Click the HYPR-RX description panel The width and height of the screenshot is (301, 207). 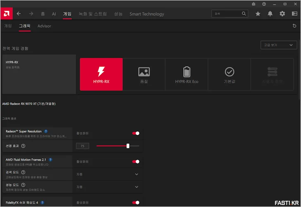point(39,74)
